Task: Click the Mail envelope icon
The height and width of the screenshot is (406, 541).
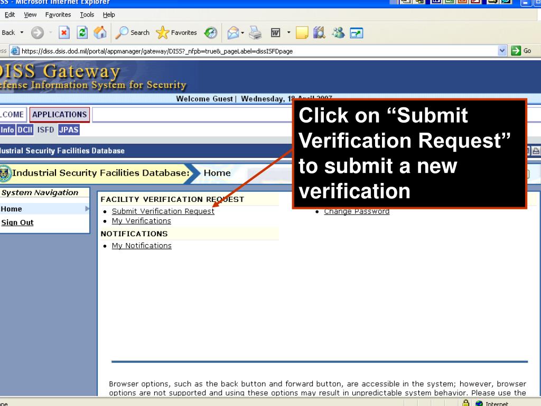Action: (x=233, y=33)
